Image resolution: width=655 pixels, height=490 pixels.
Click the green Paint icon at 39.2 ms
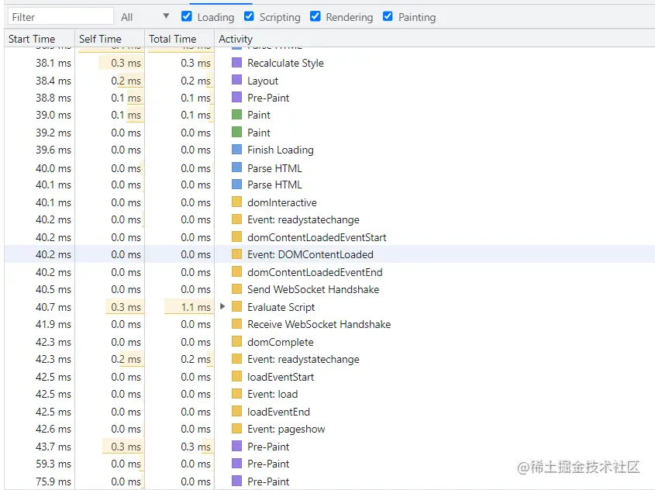pyautogui.click(x=237, y=133)
